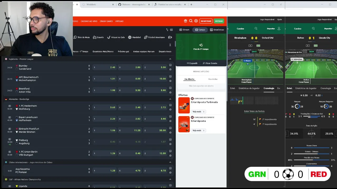Open search icon in Birmingham window
The image size is (337, 189).
pos(256,29)
